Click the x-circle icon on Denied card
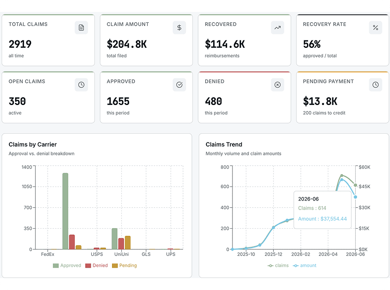Image resolution: width=390 pixels, height=290 pixels. pos(277,85)
